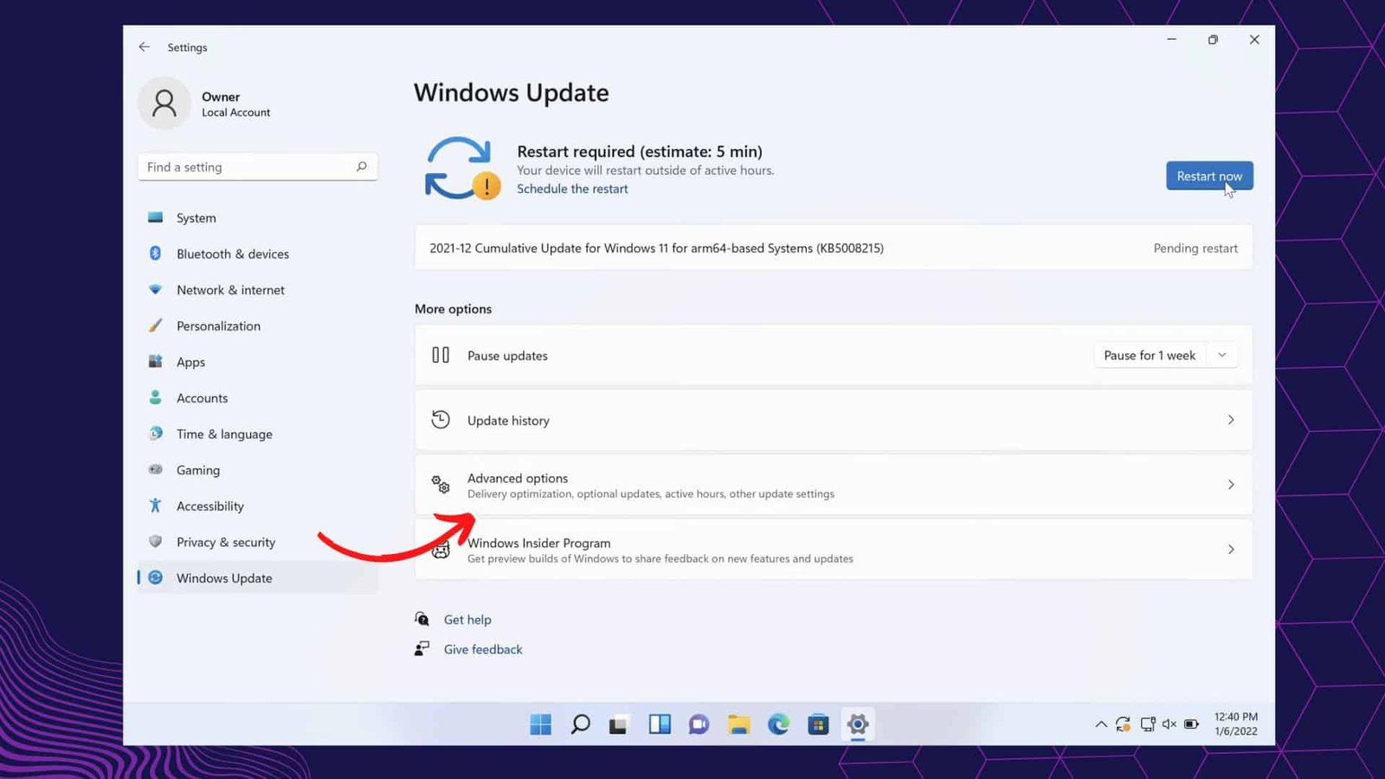This screenshot has width=1385, height=779.
Task: Open Privacy & security menu item
Action: click(x=257, y=542)
